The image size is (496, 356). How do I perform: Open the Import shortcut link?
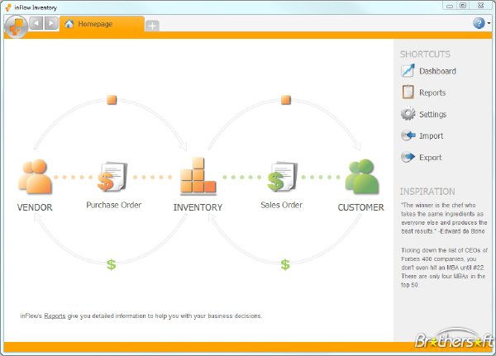[x=432, y=136]
